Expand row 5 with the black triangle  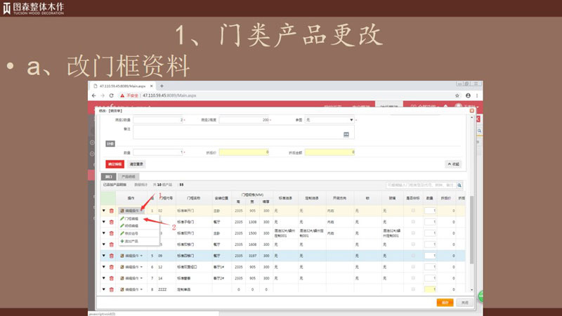(104, 256)
